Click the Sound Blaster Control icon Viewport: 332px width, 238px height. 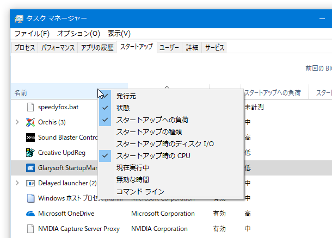coord(30,137)
